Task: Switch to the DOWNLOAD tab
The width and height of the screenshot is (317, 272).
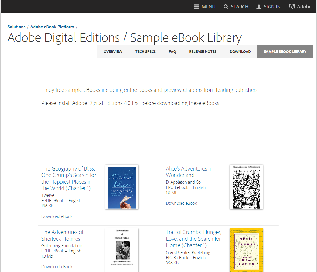Action: tap(240, 51)
